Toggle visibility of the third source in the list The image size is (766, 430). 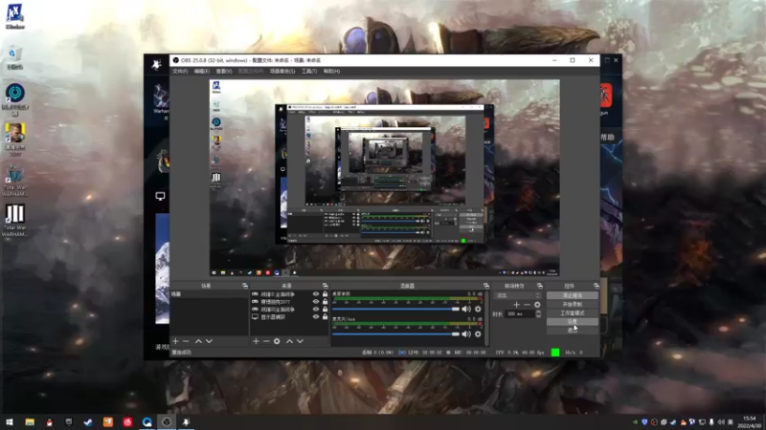coord(316,309)
